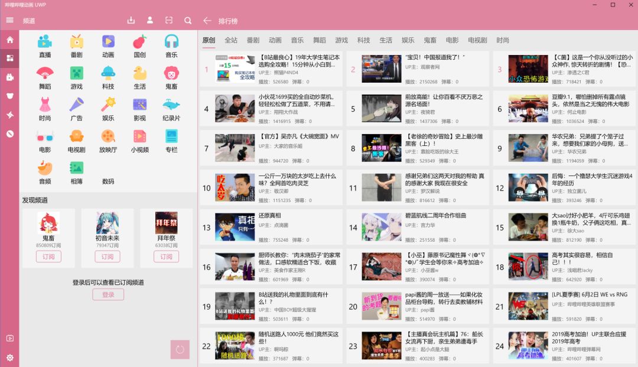Go to Home in sidebar
638x367 pixels.
click(x=10, y=40)
